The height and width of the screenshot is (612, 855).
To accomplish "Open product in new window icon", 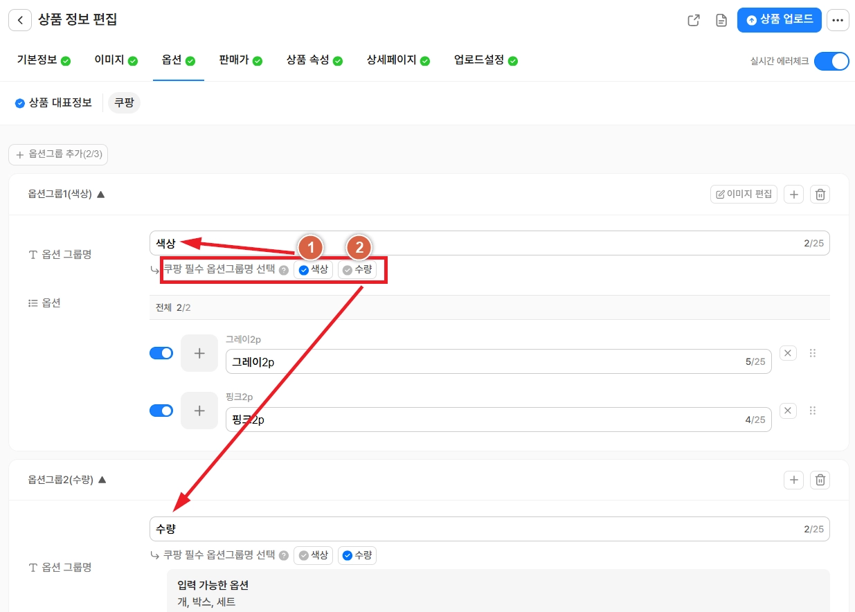I will [x=693, y=20].
